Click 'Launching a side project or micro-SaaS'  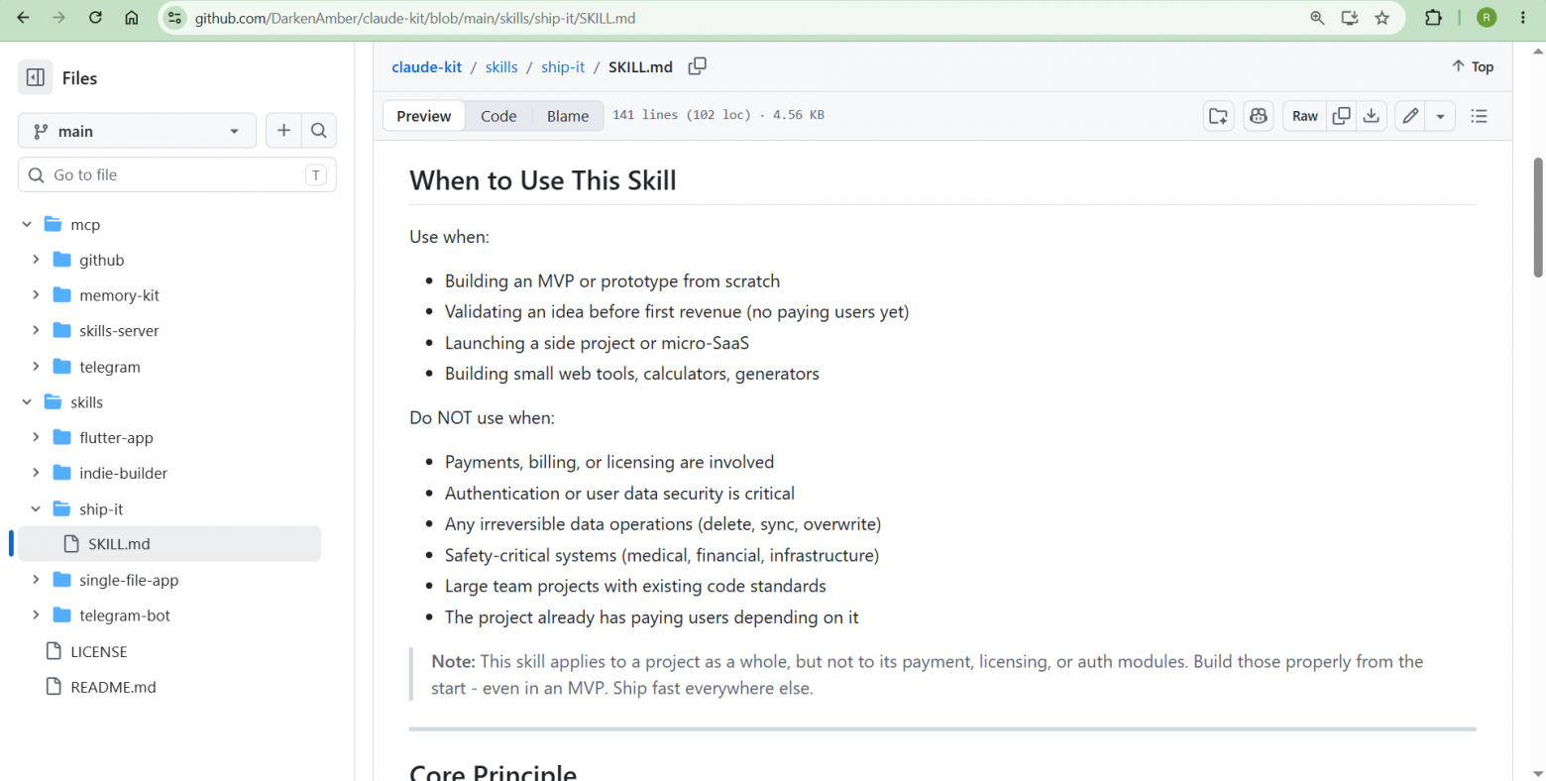(597, 343)
